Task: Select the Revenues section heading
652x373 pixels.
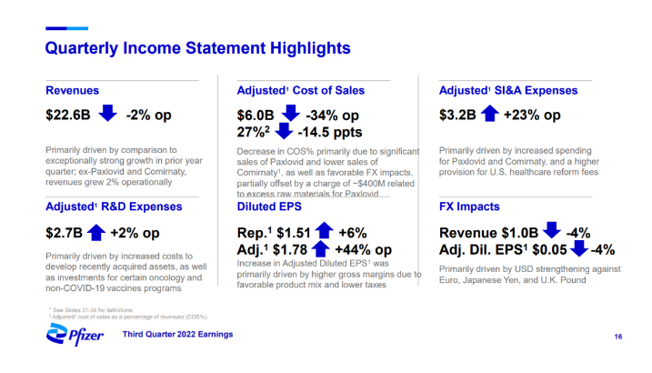Action: (x=73, y=90)
